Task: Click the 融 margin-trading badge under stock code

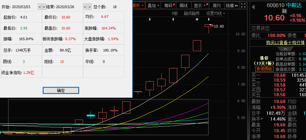Action: [284, 11]
